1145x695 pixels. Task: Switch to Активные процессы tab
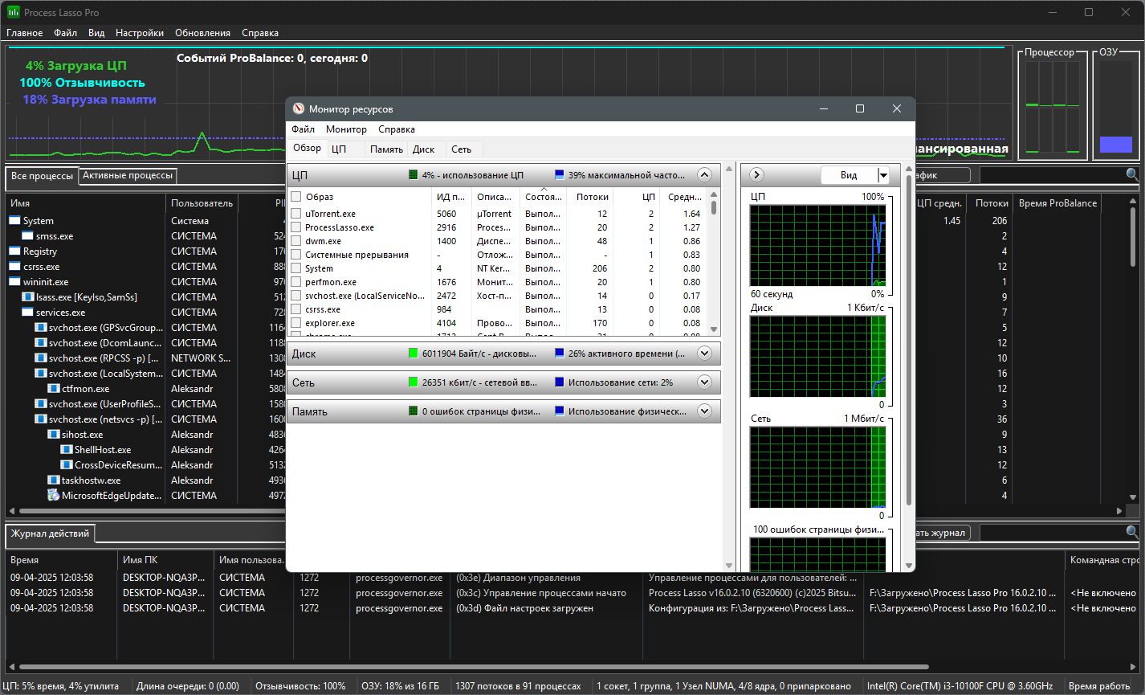pos(128,175)
